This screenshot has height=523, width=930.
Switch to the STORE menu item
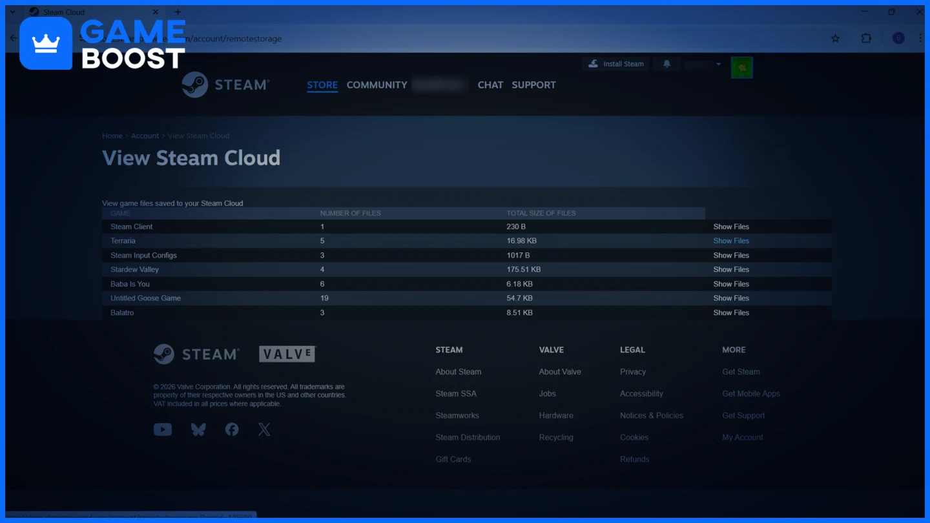tap(322, 85)
